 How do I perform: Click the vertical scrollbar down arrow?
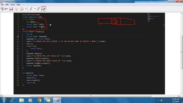coord(182,94)
